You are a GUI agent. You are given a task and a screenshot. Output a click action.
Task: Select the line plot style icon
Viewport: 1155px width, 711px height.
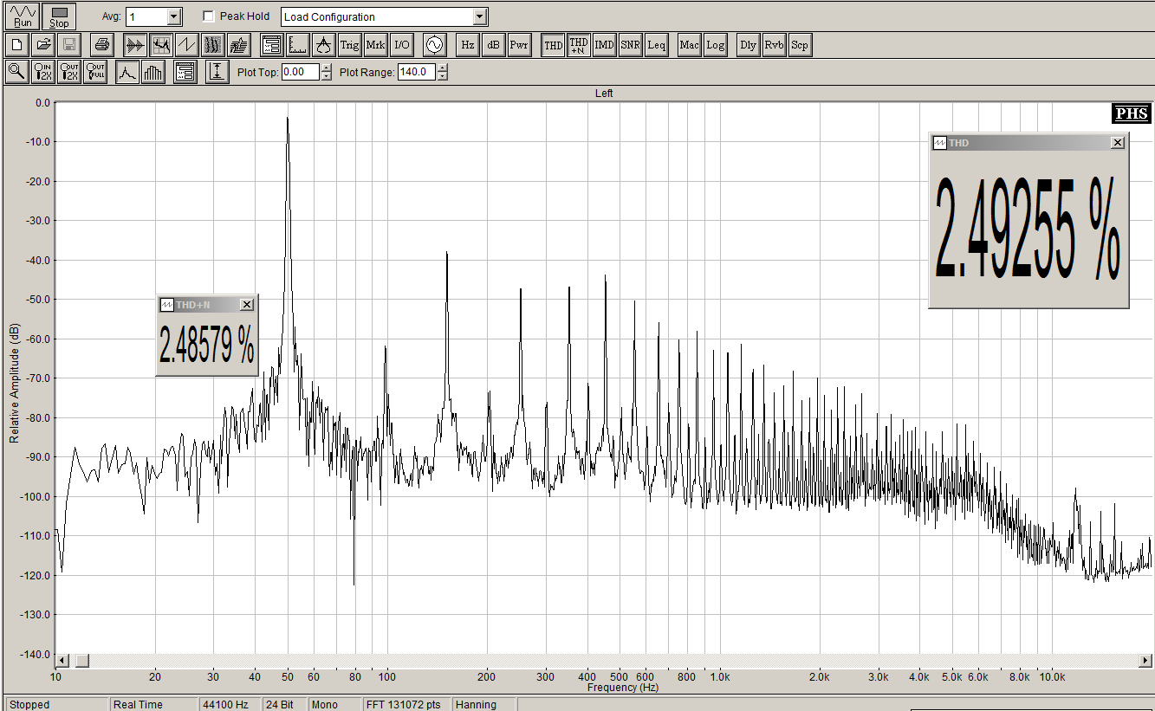pos(127,72)
